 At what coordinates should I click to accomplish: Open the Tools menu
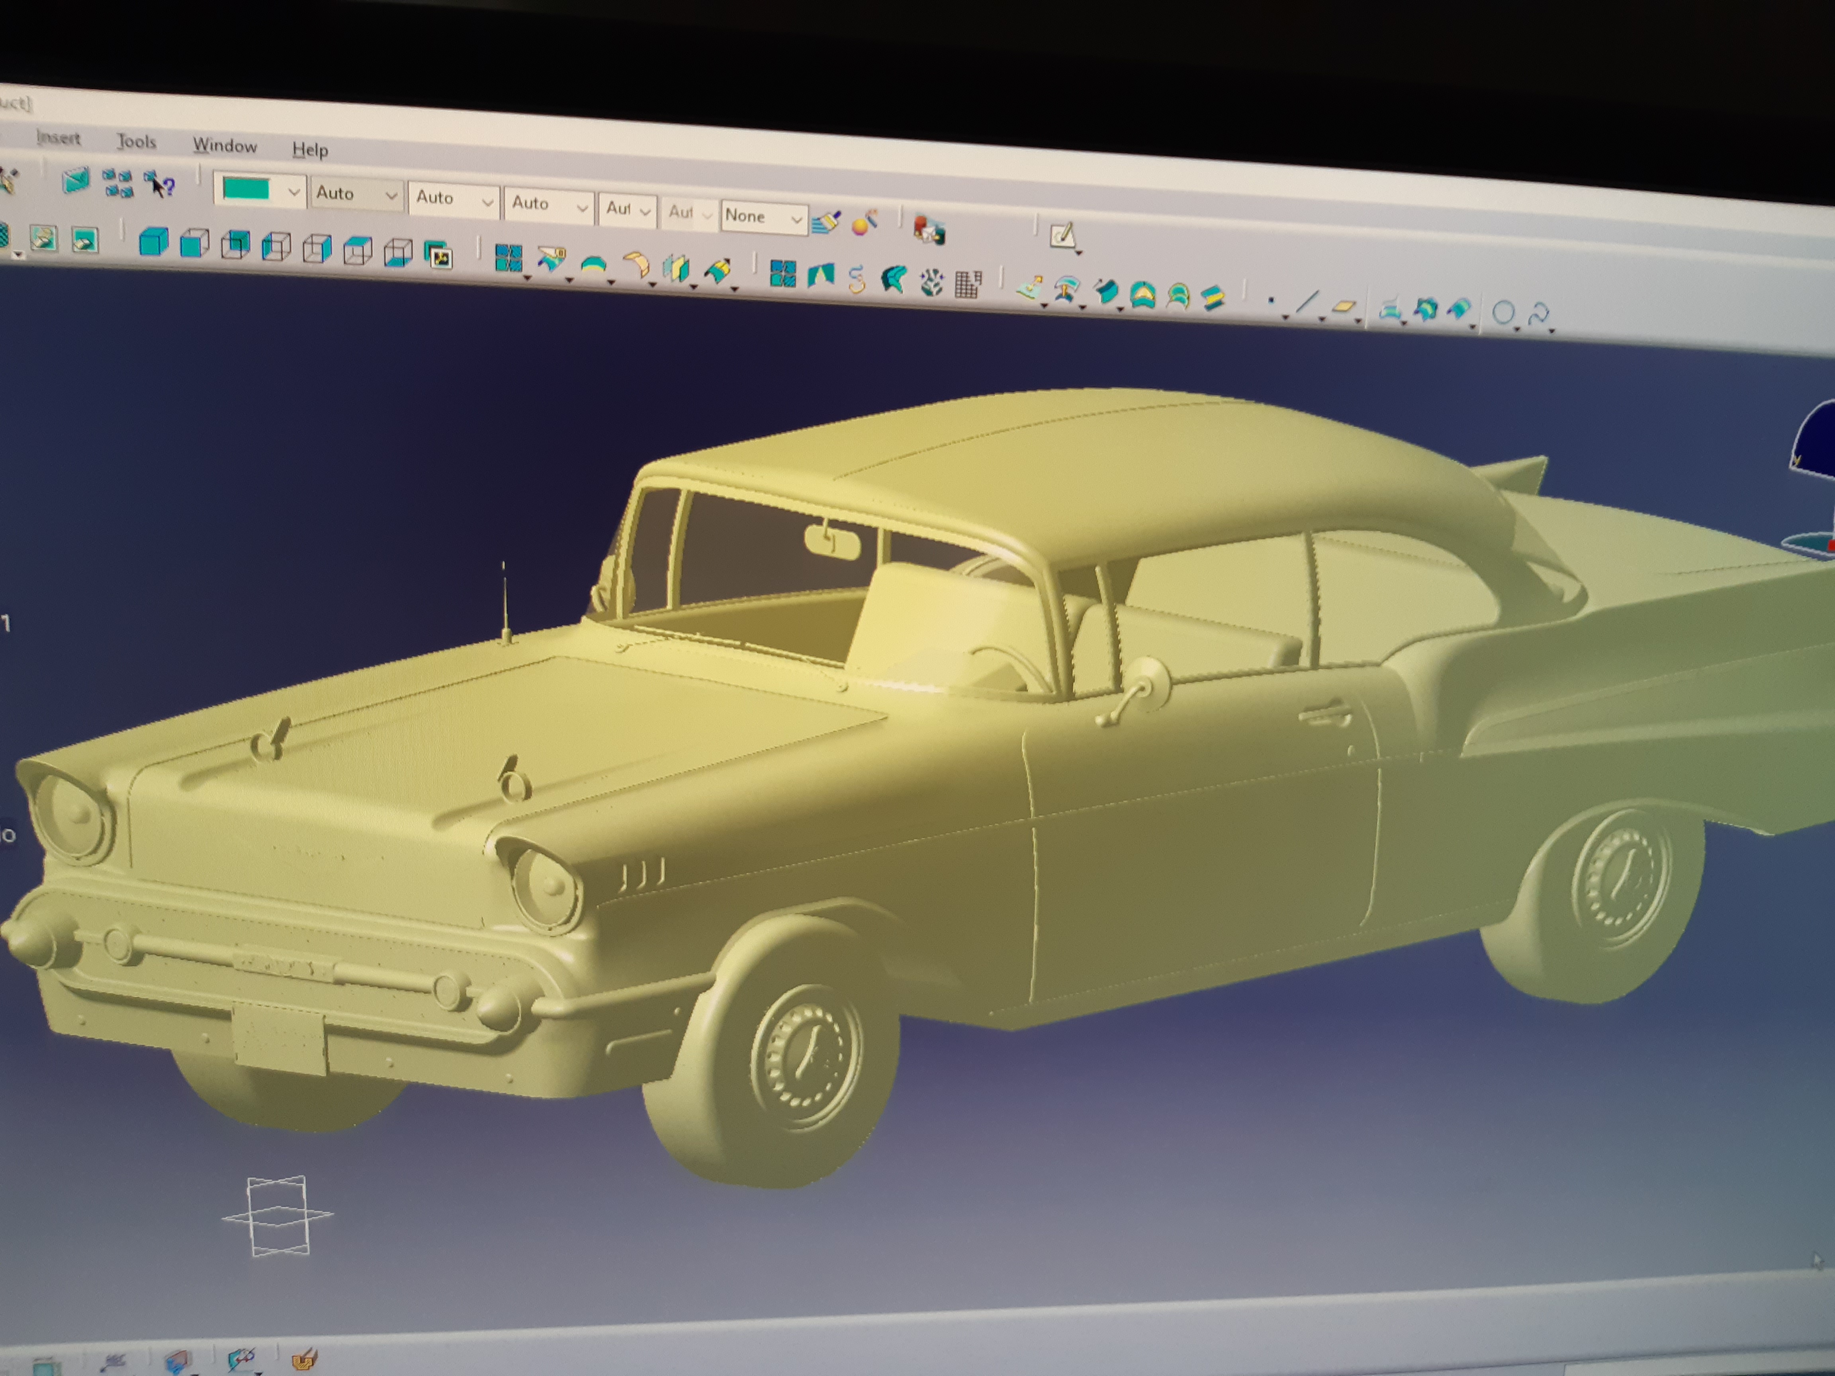[x=136, y=142]
